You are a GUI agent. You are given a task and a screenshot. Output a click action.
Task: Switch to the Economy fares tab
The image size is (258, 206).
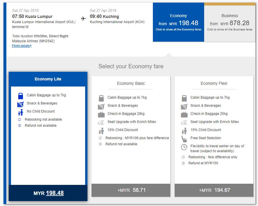click(x=178, y=22)
